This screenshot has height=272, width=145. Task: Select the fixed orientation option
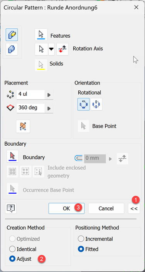(x=96, y=105)
